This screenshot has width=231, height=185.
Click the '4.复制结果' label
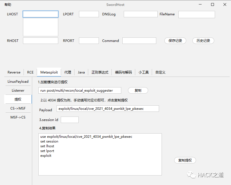[x=47, y=128]
